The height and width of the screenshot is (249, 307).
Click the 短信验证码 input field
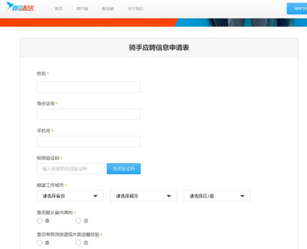[71, 169]
